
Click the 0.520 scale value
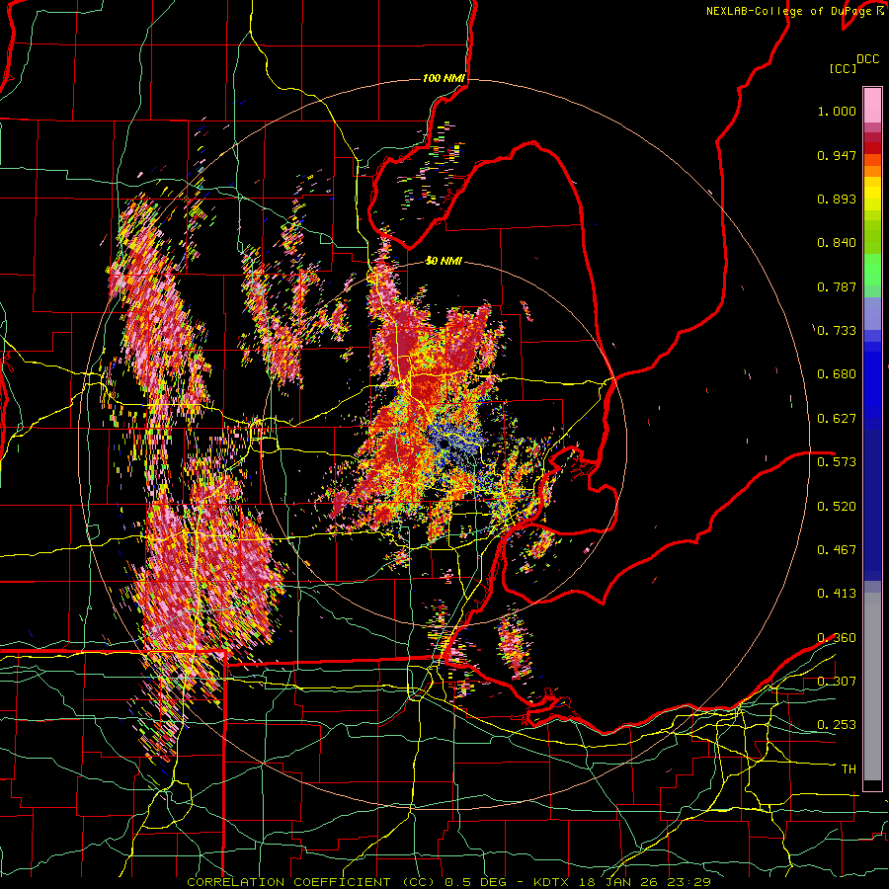pos(837,507)
